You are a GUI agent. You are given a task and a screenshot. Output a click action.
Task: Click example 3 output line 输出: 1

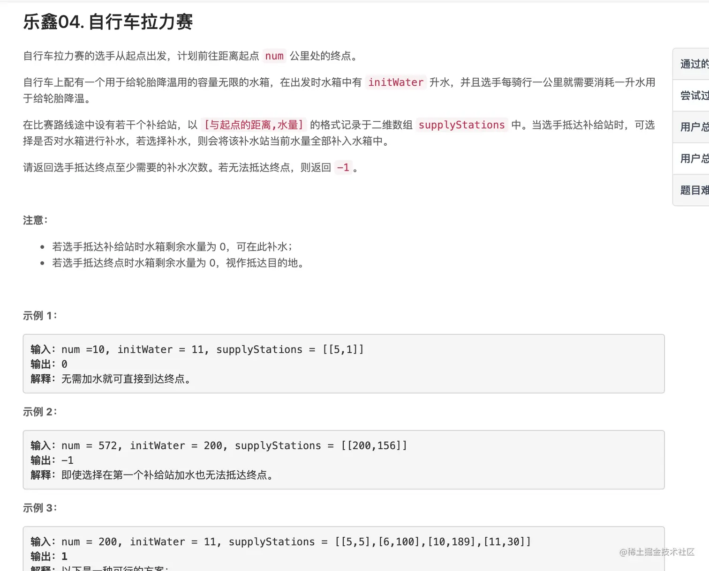[x=49, y=556]
